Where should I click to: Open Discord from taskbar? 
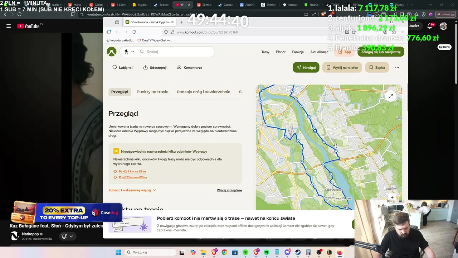(x=287, y=252)
